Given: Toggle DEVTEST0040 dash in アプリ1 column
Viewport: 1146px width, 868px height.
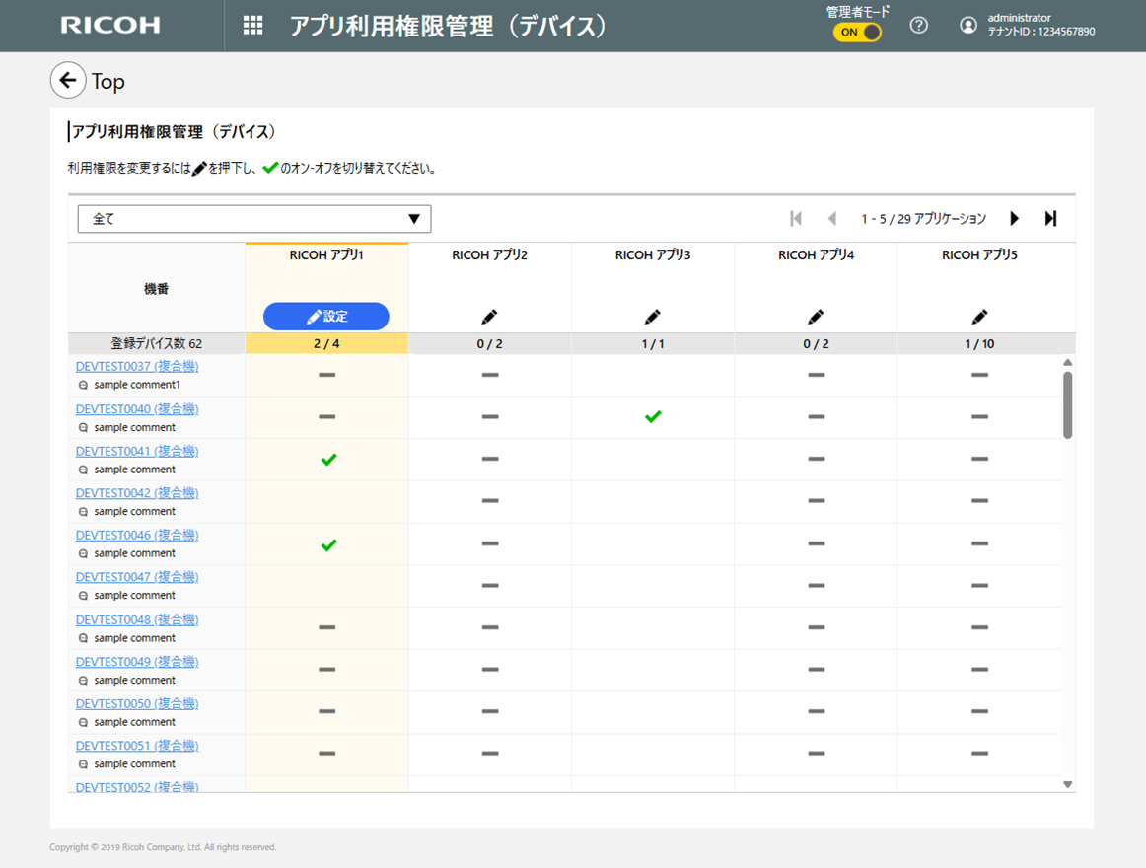Looking at the screenshot, I should [326, 417].
